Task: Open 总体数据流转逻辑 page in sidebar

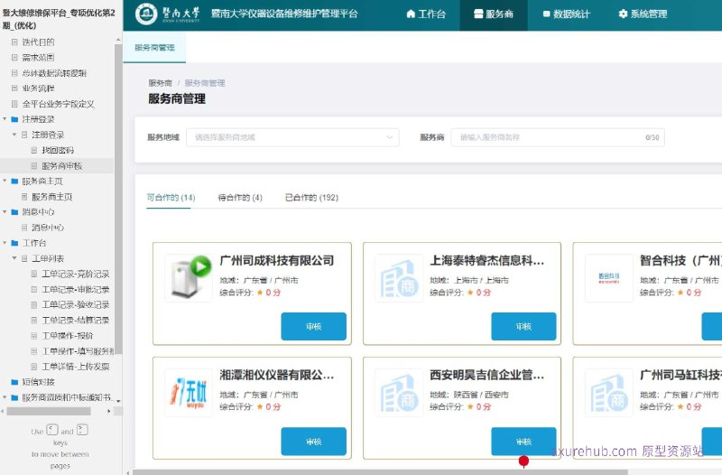Action: coord(54,73)
